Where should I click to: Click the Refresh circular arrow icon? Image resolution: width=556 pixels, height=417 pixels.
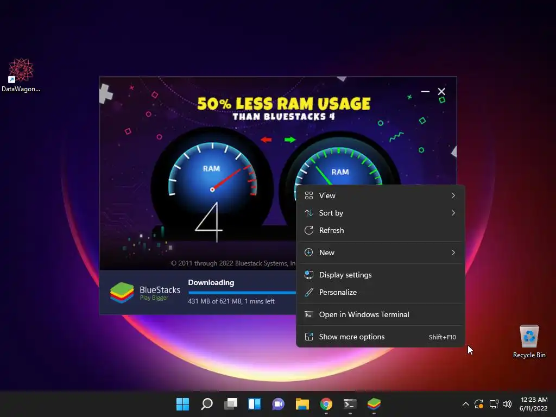coord(309,230)
